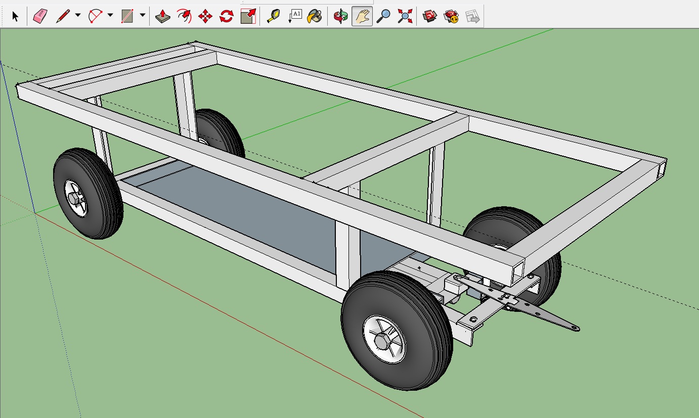Click the Zoom Extents button
699x418 pixels.
coord(405,16)
